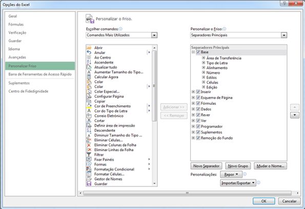Toggle the Dados tab checkbox

[x=198, y=109]
